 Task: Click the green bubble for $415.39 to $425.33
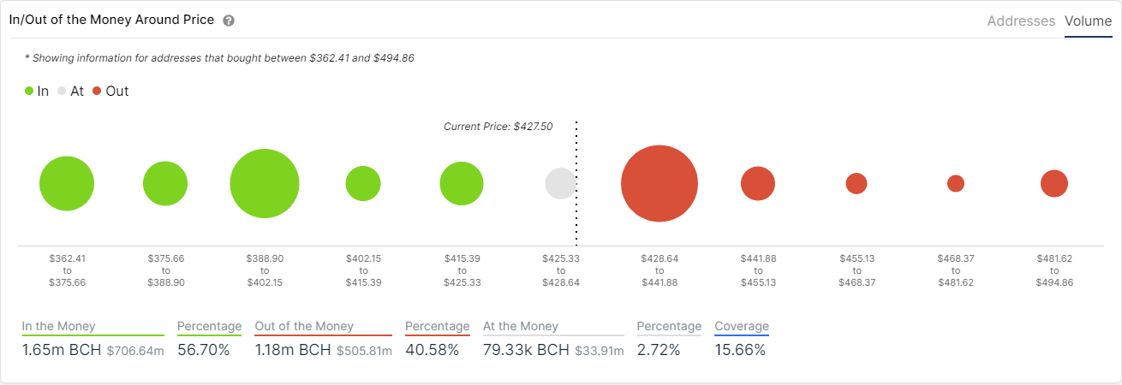[462, 184]
